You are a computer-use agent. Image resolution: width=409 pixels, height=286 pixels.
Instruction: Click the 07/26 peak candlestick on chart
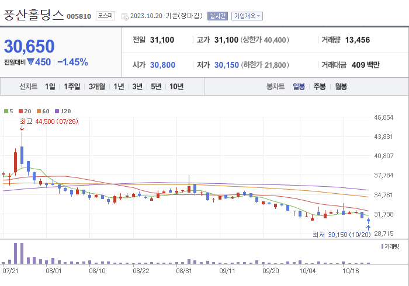tap(22, 150)
